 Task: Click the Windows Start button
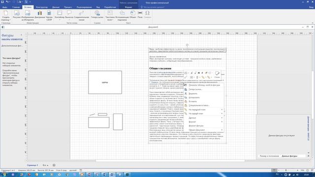(x=4, y=175)
